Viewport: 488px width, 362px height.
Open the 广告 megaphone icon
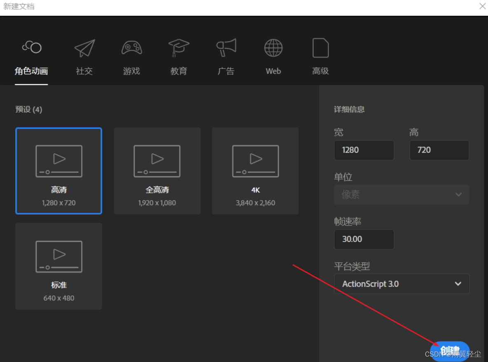click(226, 48)
